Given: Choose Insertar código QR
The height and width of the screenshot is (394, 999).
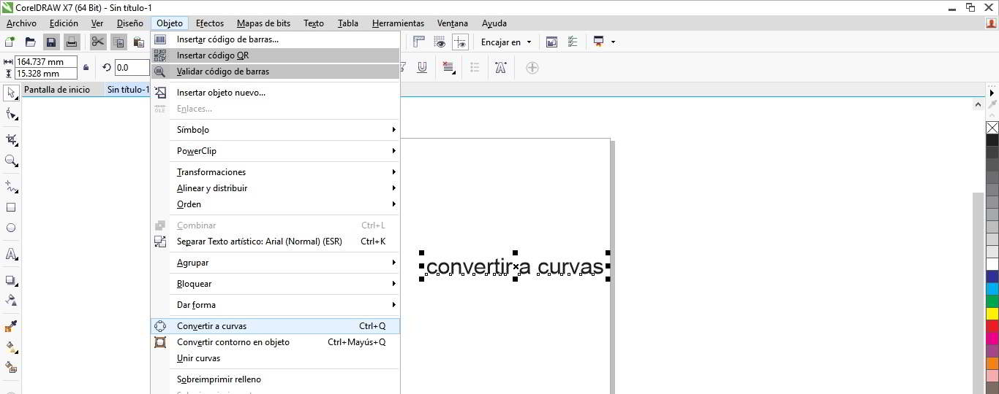Looking at the screenshot, I should 276,55.
